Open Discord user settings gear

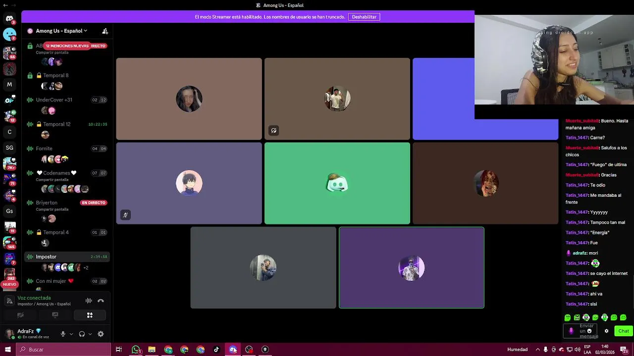point(101,334)
